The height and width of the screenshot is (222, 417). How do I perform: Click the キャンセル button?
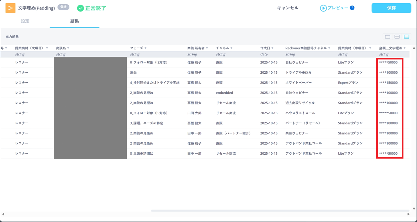coord(287,8)
